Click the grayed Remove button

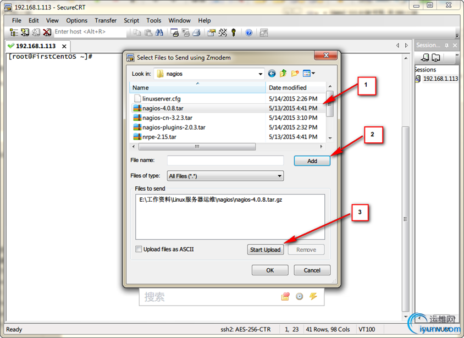[x=306, y=250]
